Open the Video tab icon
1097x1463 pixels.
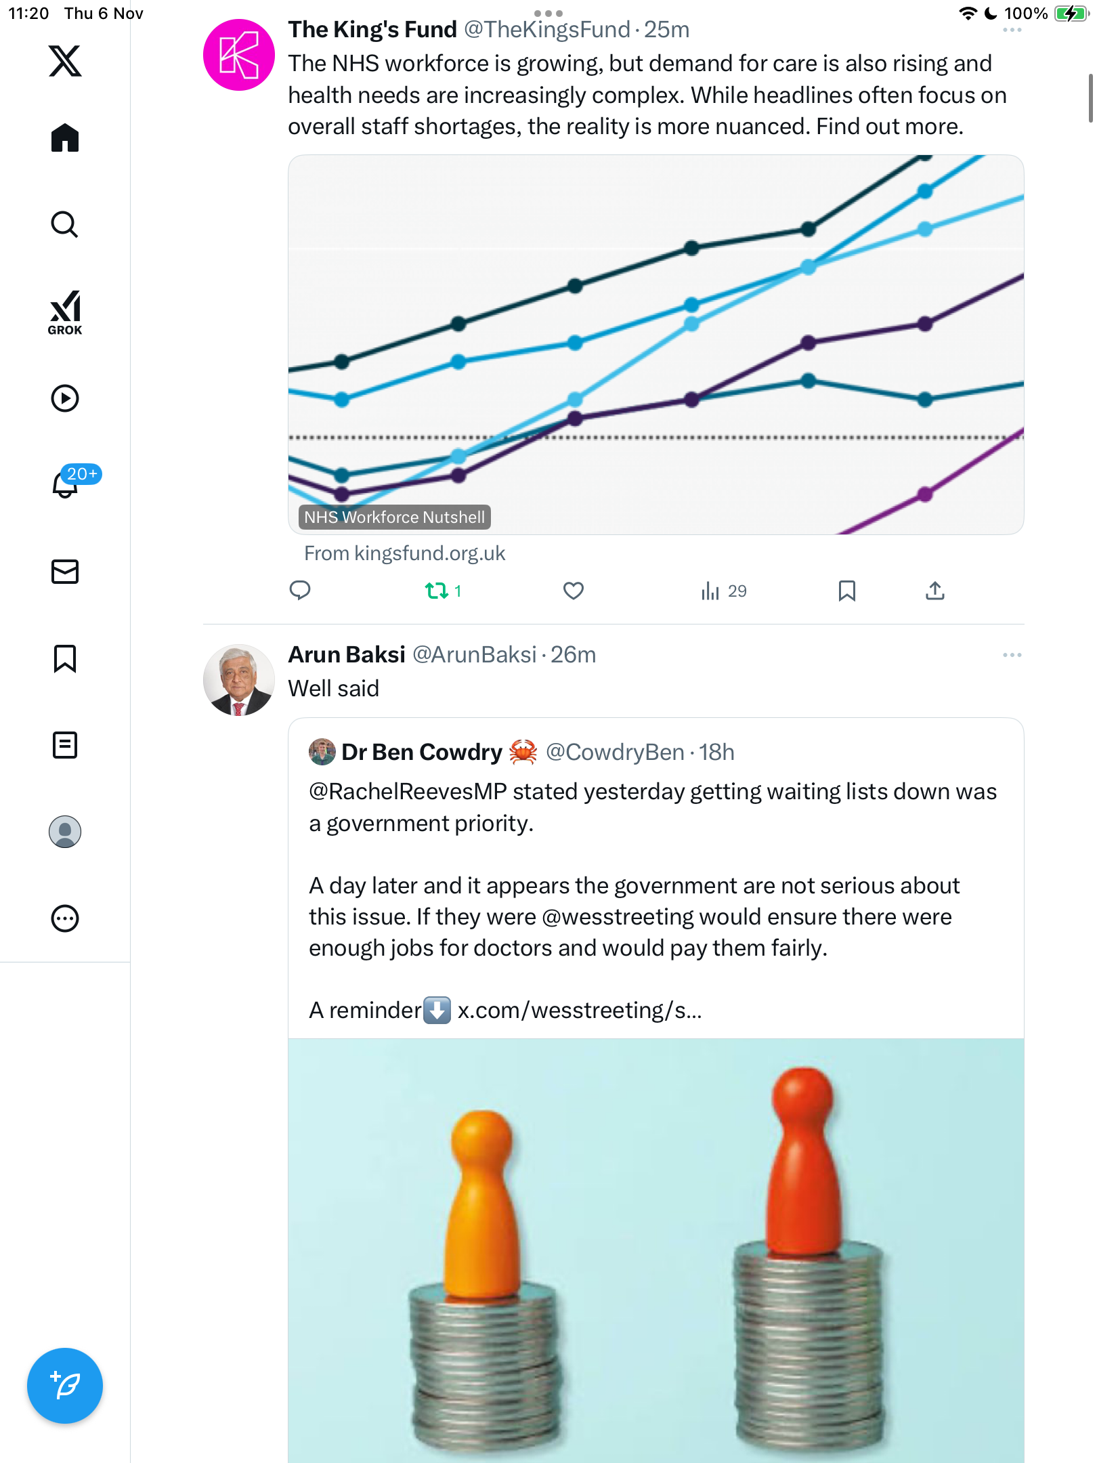(65, 398)
